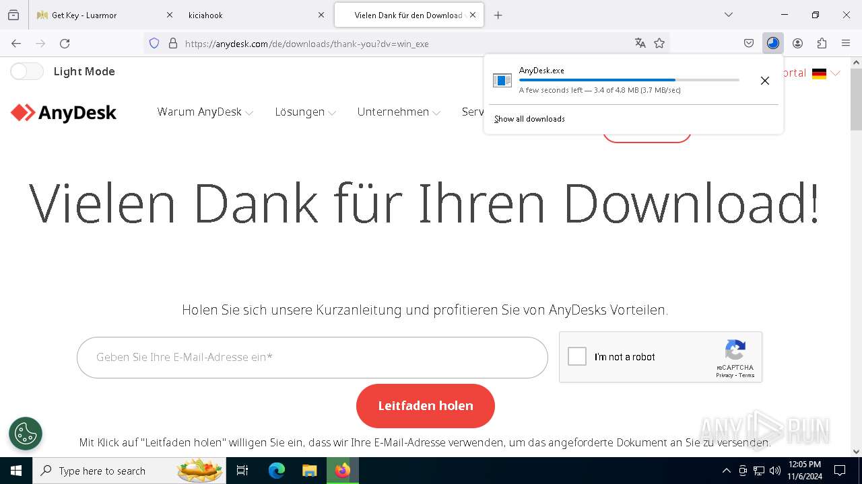Close the kiciahook tab
This screenshot has height=484, width=862.
point(321,15)
